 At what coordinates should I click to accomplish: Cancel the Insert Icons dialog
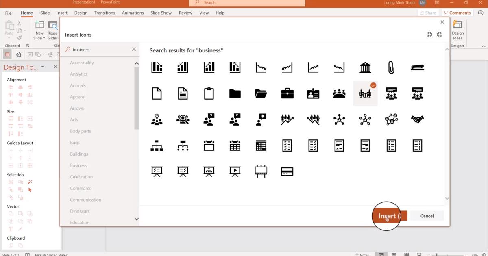[x=427, y=216]
